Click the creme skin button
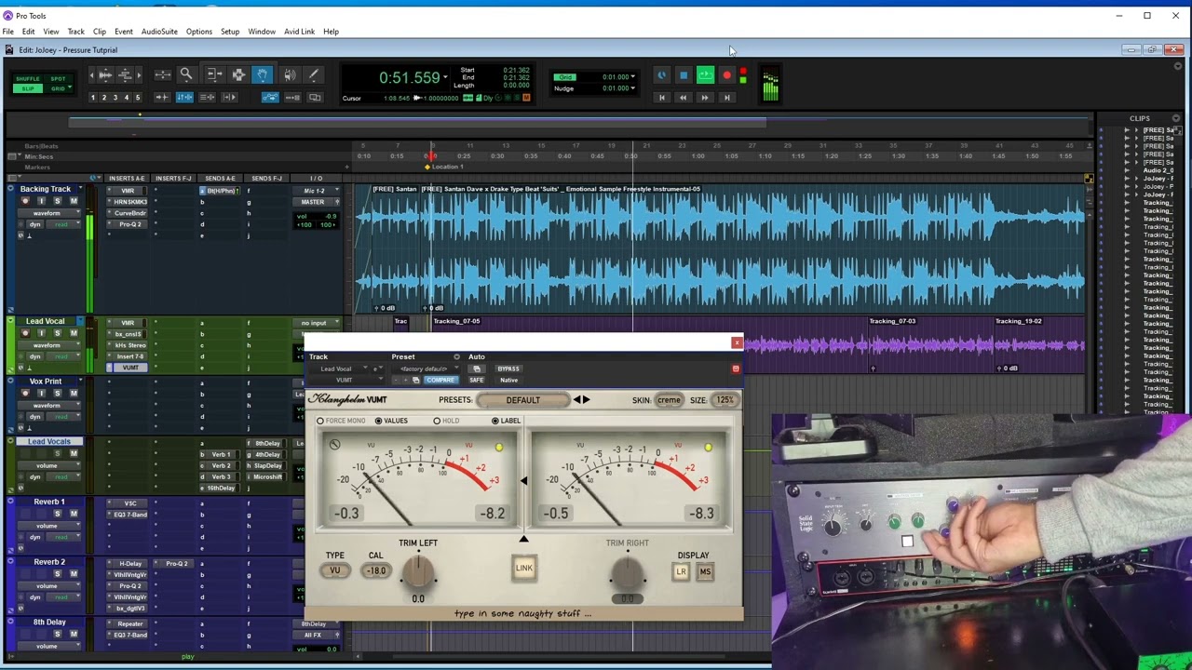This screenshot has width=1192, height=670. (x=669, y=400)
